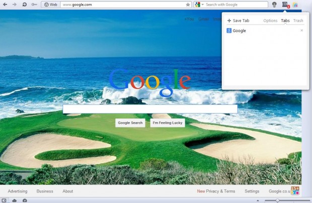The width and height of the screenshot is (312, 203).
Task: Go back with the back arrow
Action: [5, 5]
